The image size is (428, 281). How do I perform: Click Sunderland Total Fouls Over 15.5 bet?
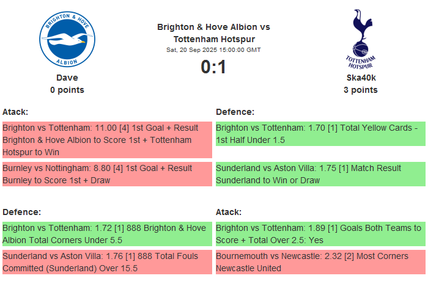106,262
